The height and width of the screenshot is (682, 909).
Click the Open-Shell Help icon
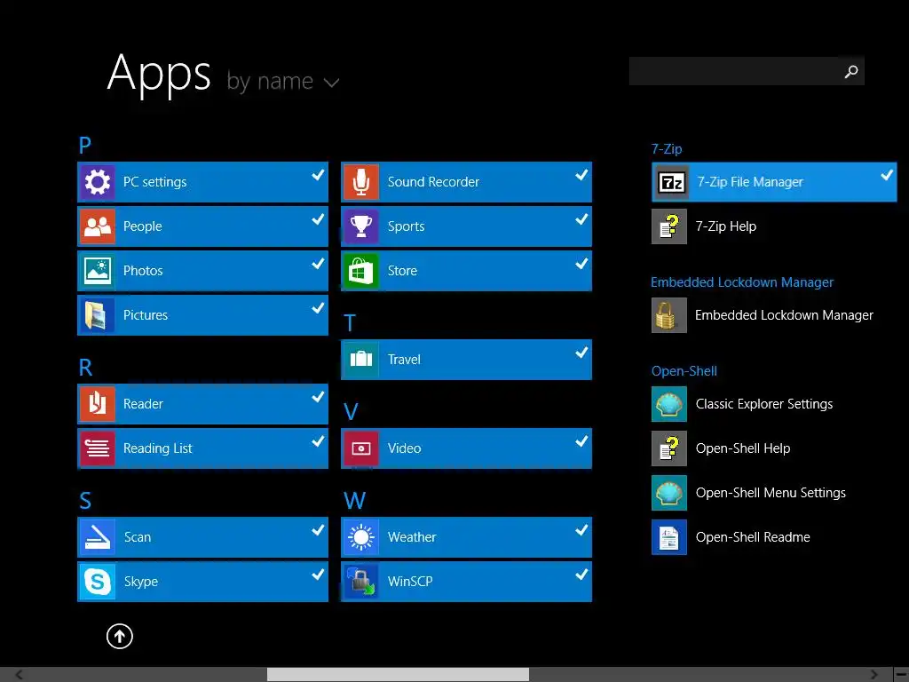click(669, 448)
